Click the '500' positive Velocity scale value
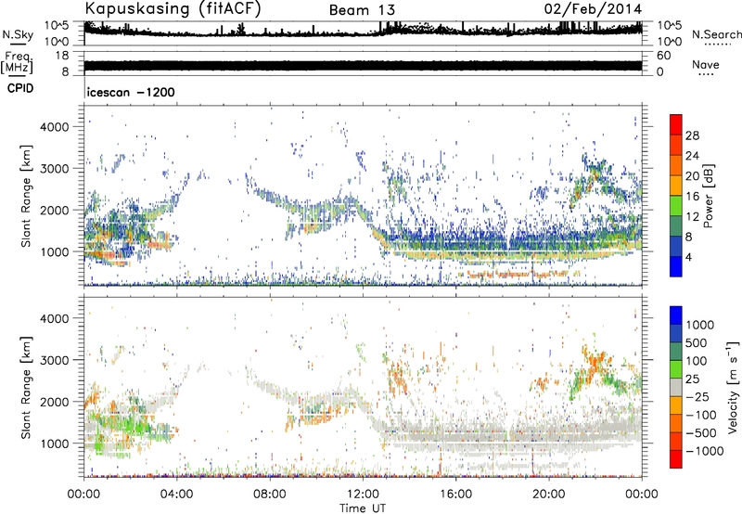This screenshot has height=514, width=742. point(697,342)
